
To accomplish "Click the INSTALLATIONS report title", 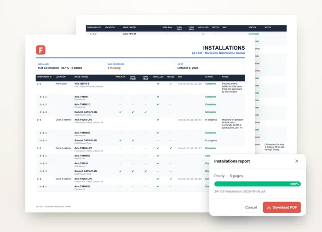I will click(224, 48).
